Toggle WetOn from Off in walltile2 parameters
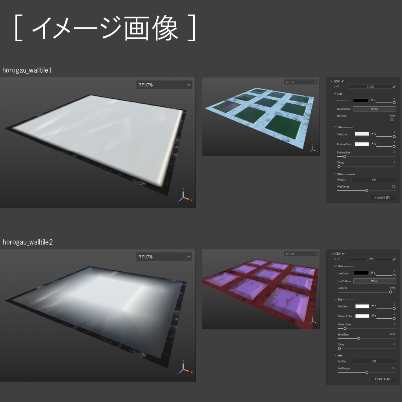The width and height of the screenshot is (402, 402). (374, 361)
